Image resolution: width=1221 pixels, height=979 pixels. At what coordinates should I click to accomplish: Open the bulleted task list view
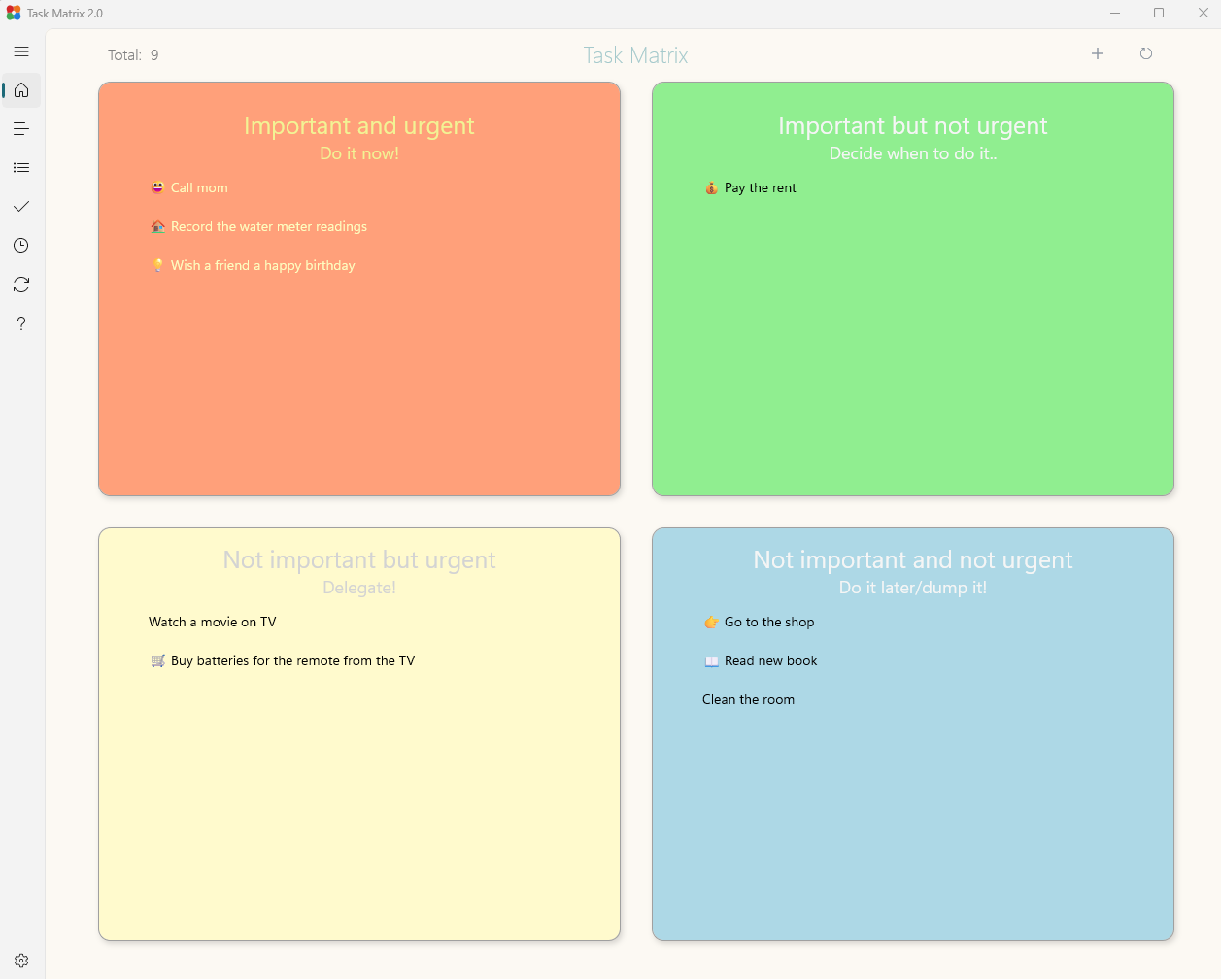tap(21, 168)
